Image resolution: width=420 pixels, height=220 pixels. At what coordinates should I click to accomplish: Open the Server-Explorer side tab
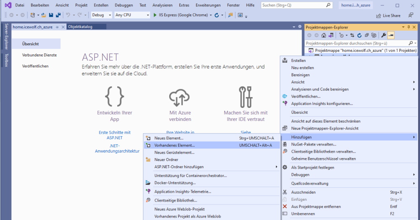[x=6, y=36]
